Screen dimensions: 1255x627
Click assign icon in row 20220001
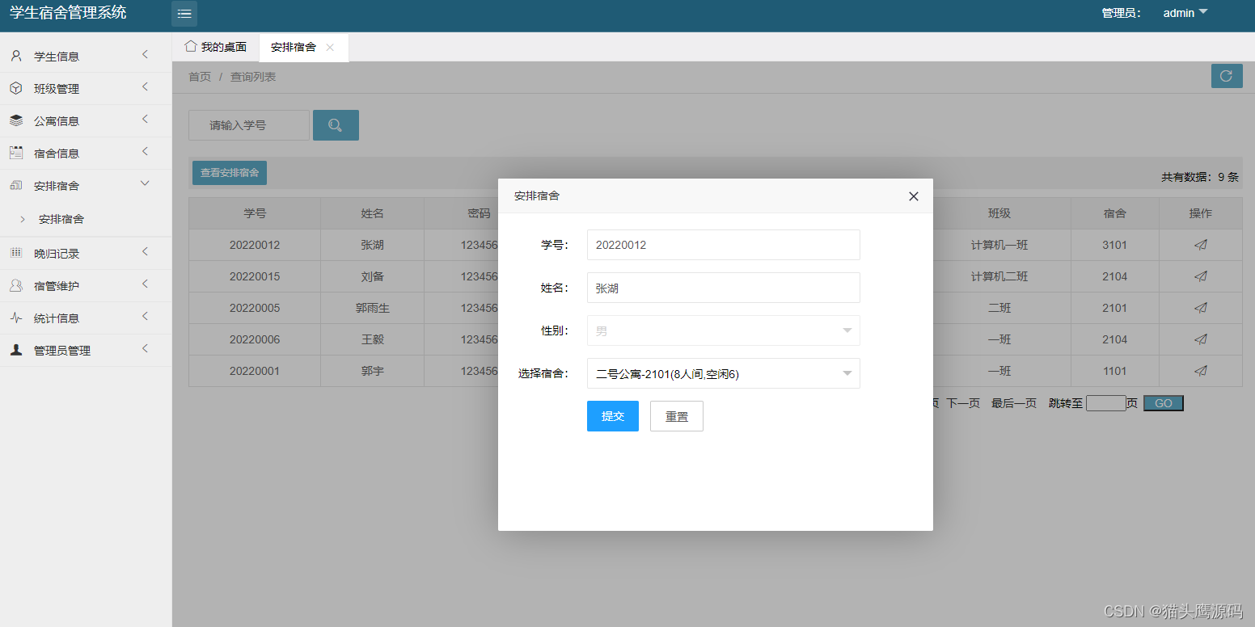click(x=1201, y=371)
